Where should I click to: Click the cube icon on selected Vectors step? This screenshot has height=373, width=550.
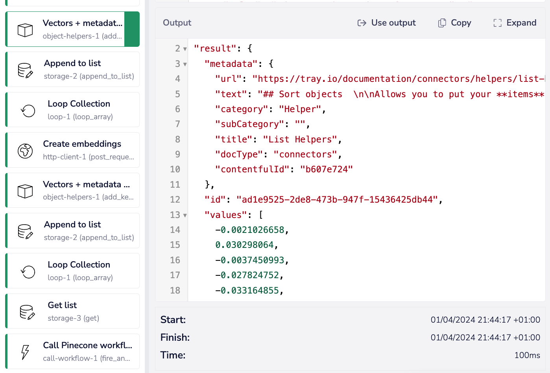pos(25,30)
